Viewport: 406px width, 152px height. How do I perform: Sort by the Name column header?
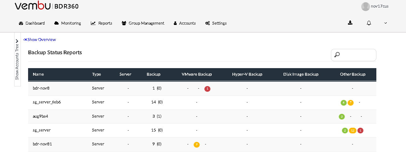click(x=38, y=74)
